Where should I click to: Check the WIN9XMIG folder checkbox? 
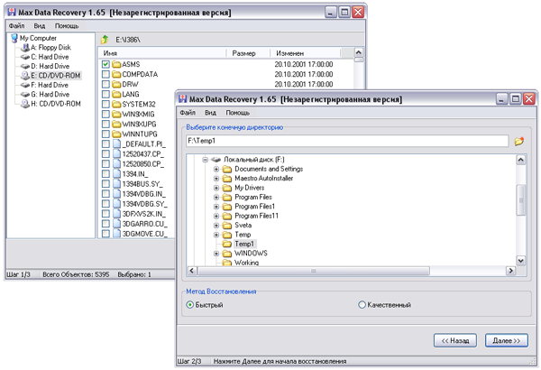coord(105,115)
